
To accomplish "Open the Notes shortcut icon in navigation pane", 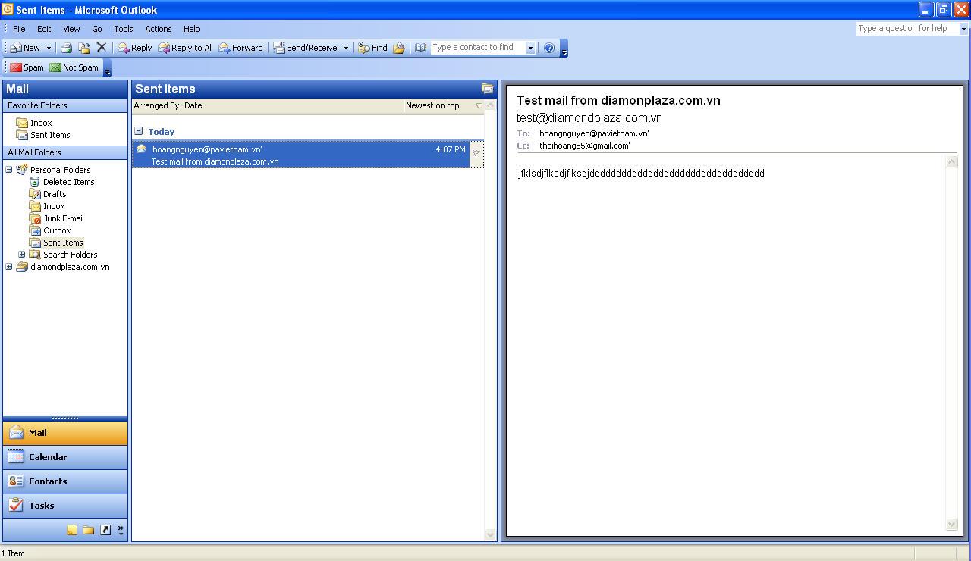I will (x=71, y=530).
